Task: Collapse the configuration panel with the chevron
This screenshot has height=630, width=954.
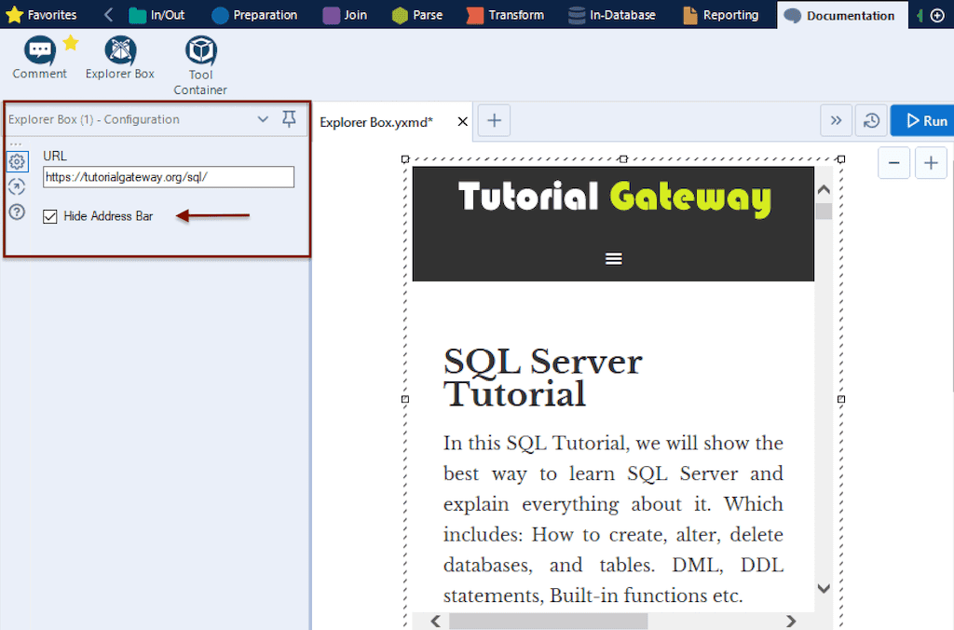Action: 263,119
